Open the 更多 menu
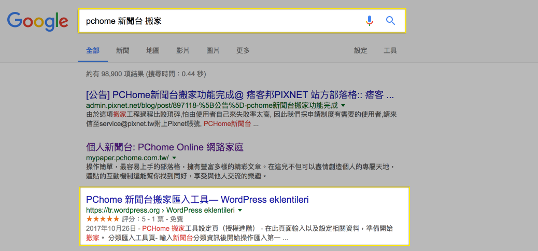The image size is (538, 251). coord(243,51)
